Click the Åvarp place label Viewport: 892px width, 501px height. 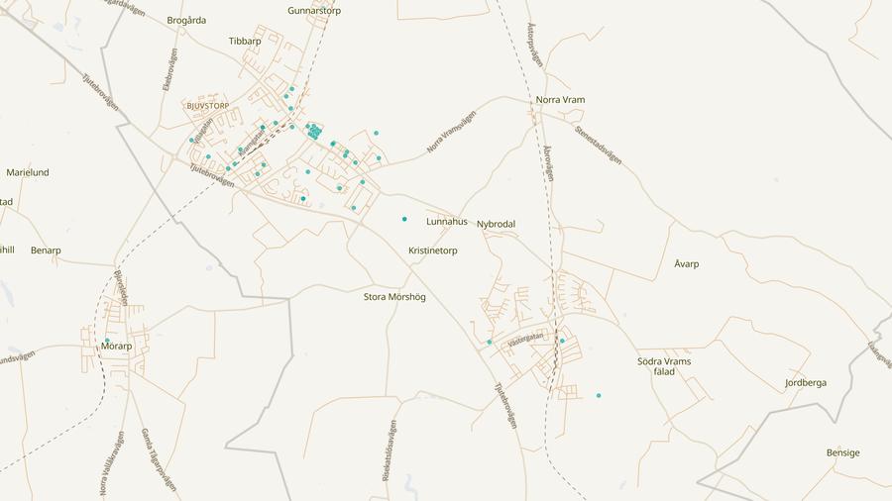pyautogui.click(x=686, y=264)
